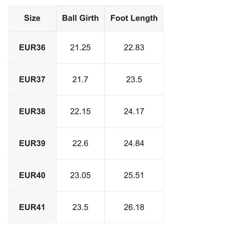
Task: Click ball girth value 21.25
Action: coord(80,48)
